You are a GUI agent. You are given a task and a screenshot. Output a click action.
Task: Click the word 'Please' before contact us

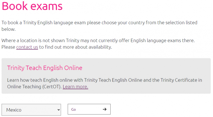click(8, 47)
